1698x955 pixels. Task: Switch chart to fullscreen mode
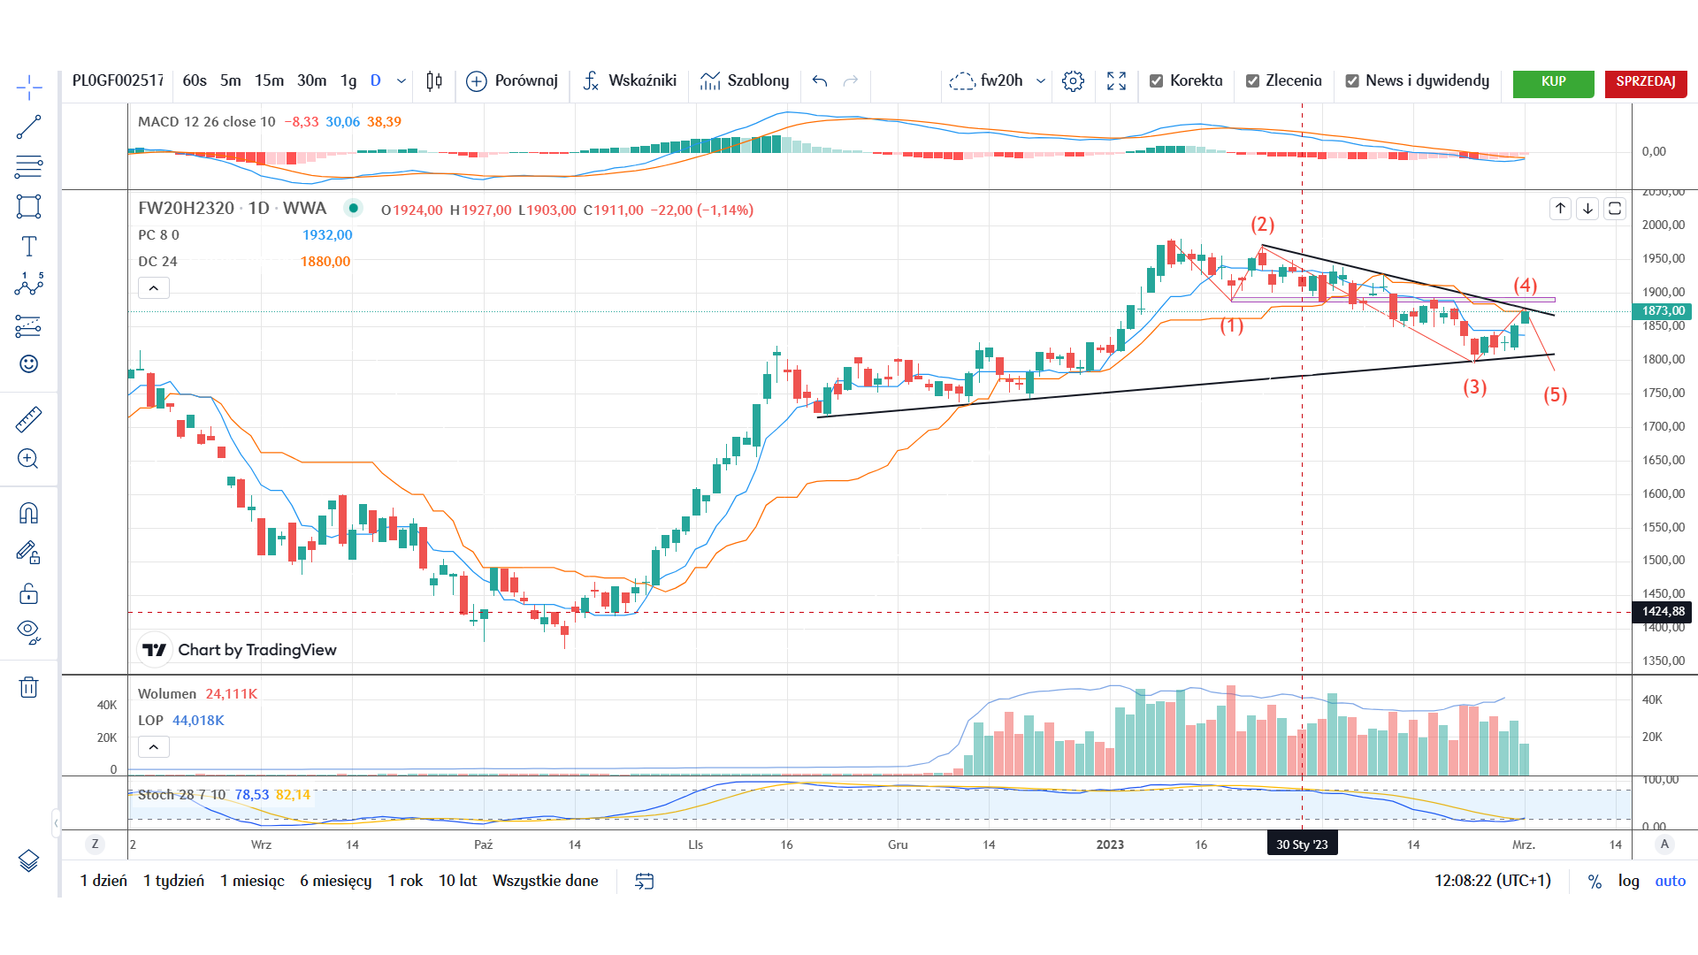click(1116, 81)
